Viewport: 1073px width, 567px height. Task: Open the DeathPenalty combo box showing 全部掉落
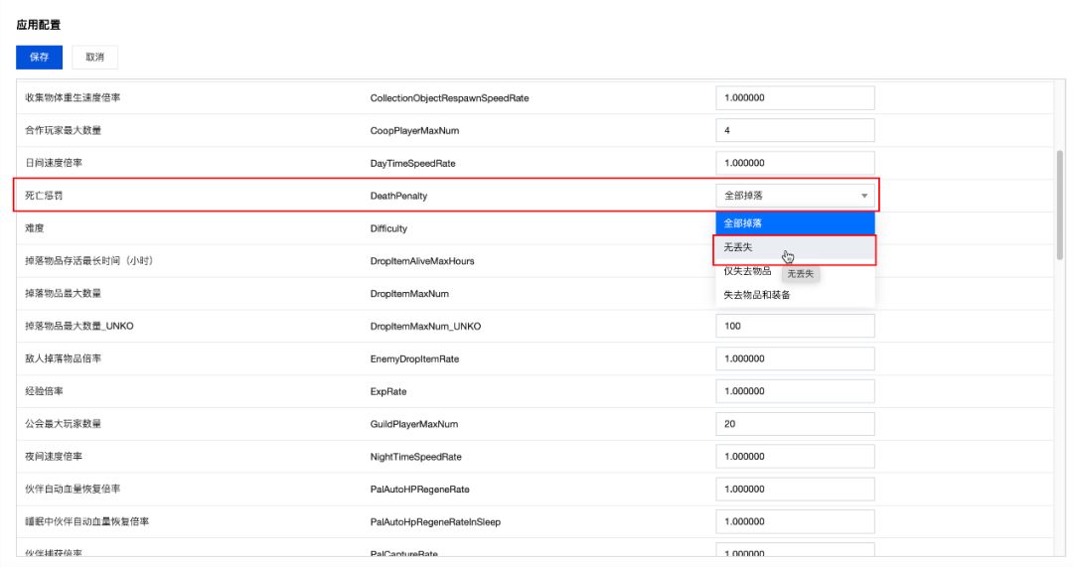click(x=785, y=197)
